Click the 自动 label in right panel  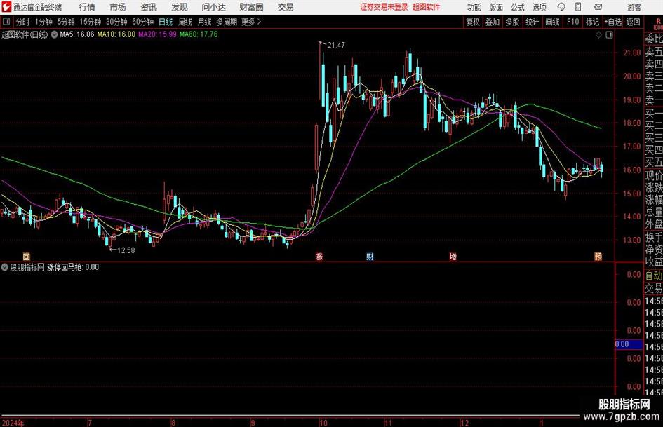tap(654, 276)
